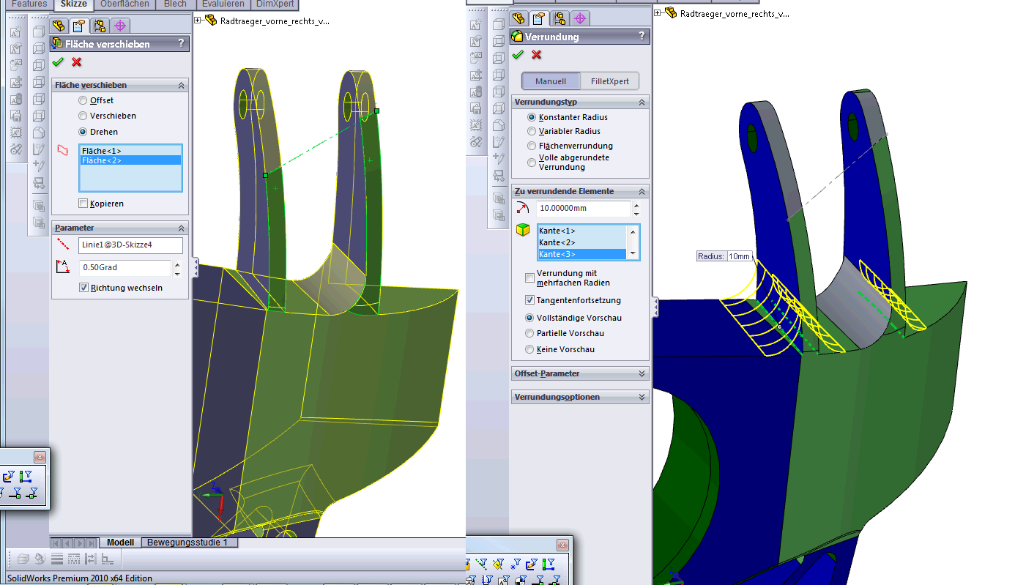This screenshot has width=1015, height=585.
Task: Open help for Fläche verschieben
Action: [x=182, y=44]
